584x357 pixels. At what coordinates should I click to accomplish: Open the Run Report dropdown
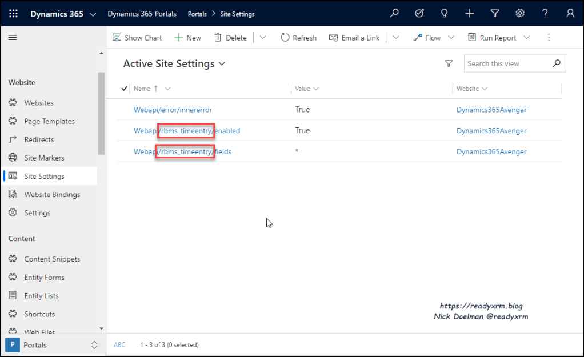527,38
